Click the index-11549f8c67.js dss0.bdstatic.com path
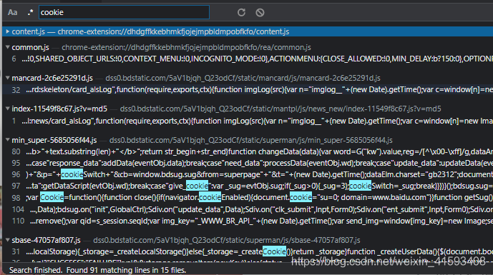 (280, 109)
